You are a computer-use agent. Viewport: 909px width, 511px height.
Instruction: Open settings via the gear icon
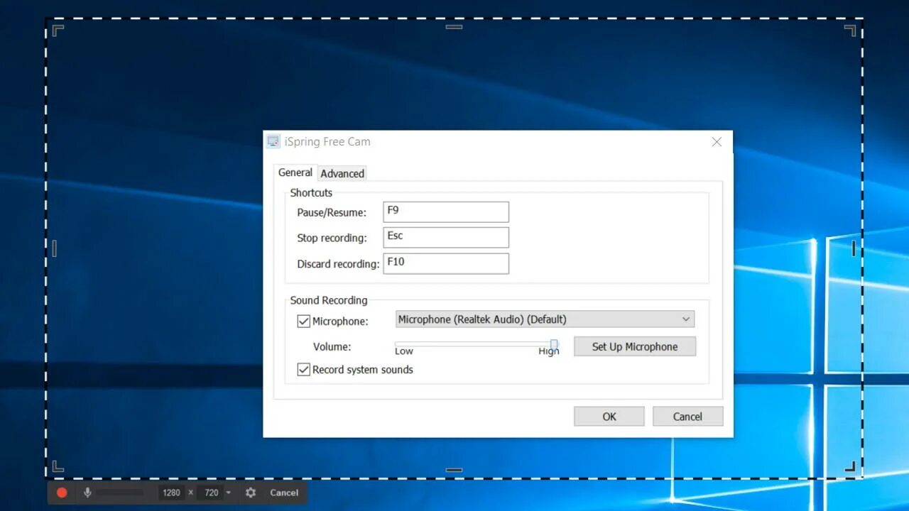click(x=251, y=493)
